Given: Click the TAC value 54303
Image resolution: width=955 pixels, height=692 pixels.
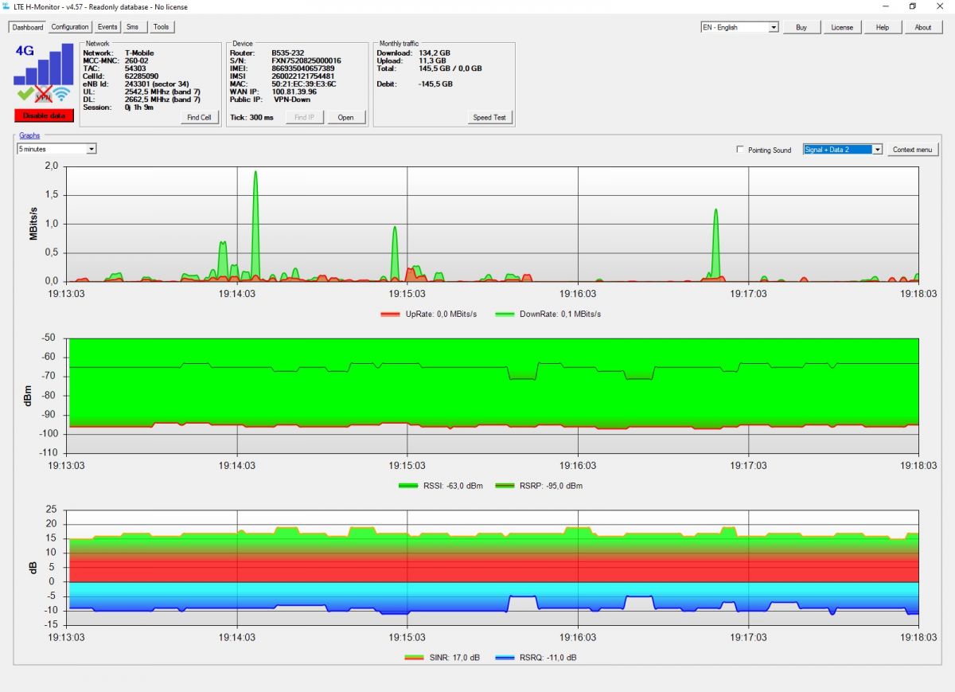Looking at the screenshot, I should [x=135, y=68].
